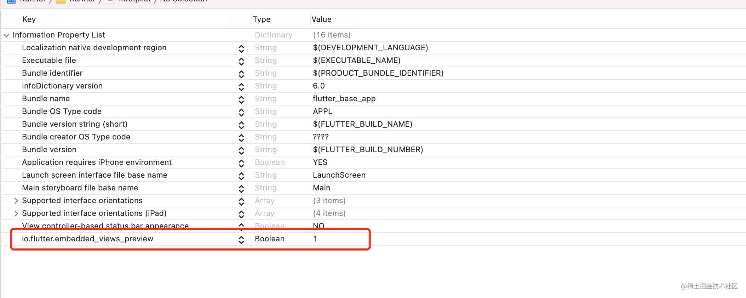Click the $(DEVELOPMENT_LANGUAGE) value
The image size is (746, 298).
[371, 47]
